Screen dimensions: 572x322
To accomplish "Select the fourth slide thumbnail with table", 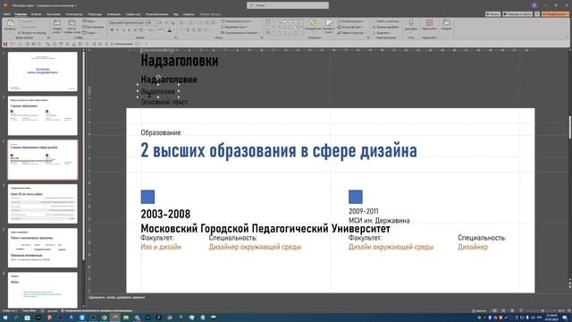I will click(x=43, y=204).
